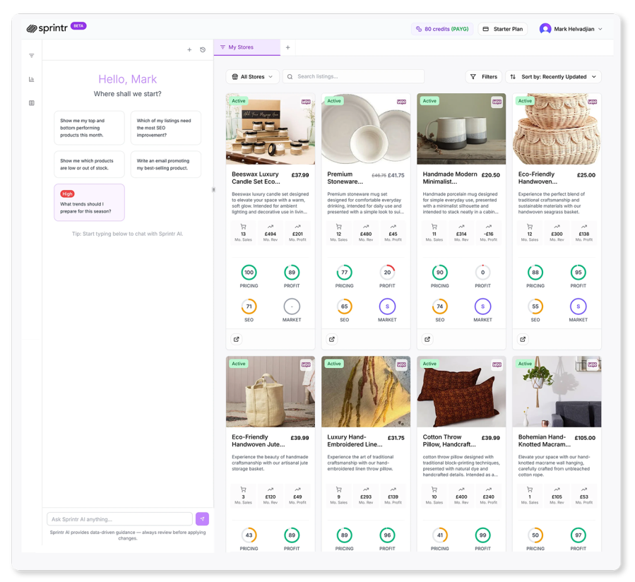Open external link icon on Premium Stoneware card
The height and width of the screenshot is (582, 635).
pos(332,340)
